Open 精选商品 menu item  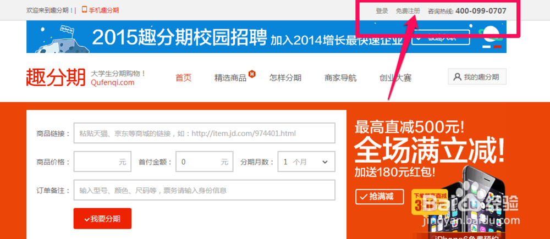click(230, 78)
